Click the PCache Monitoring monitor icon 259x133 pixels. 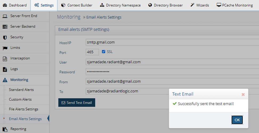click(x=219, y=5)
